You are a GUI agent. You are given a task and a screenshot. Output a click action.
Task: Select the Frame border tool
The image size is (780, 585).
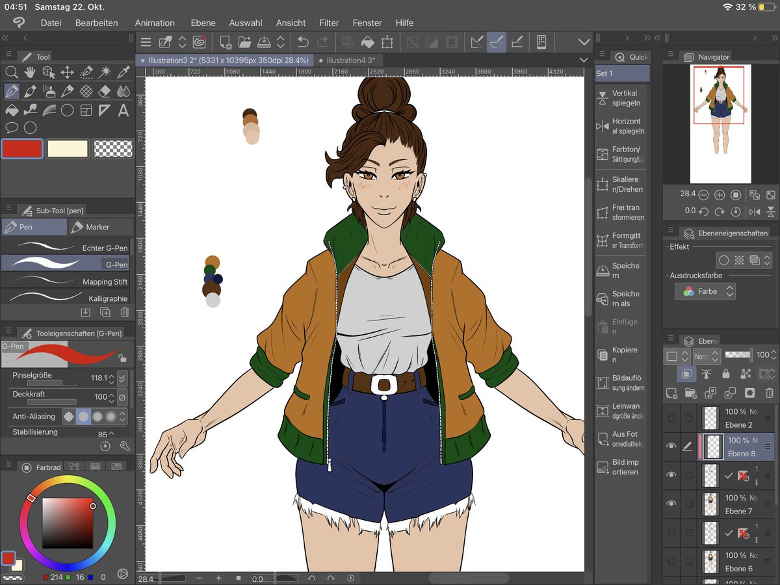click(86, 110)
